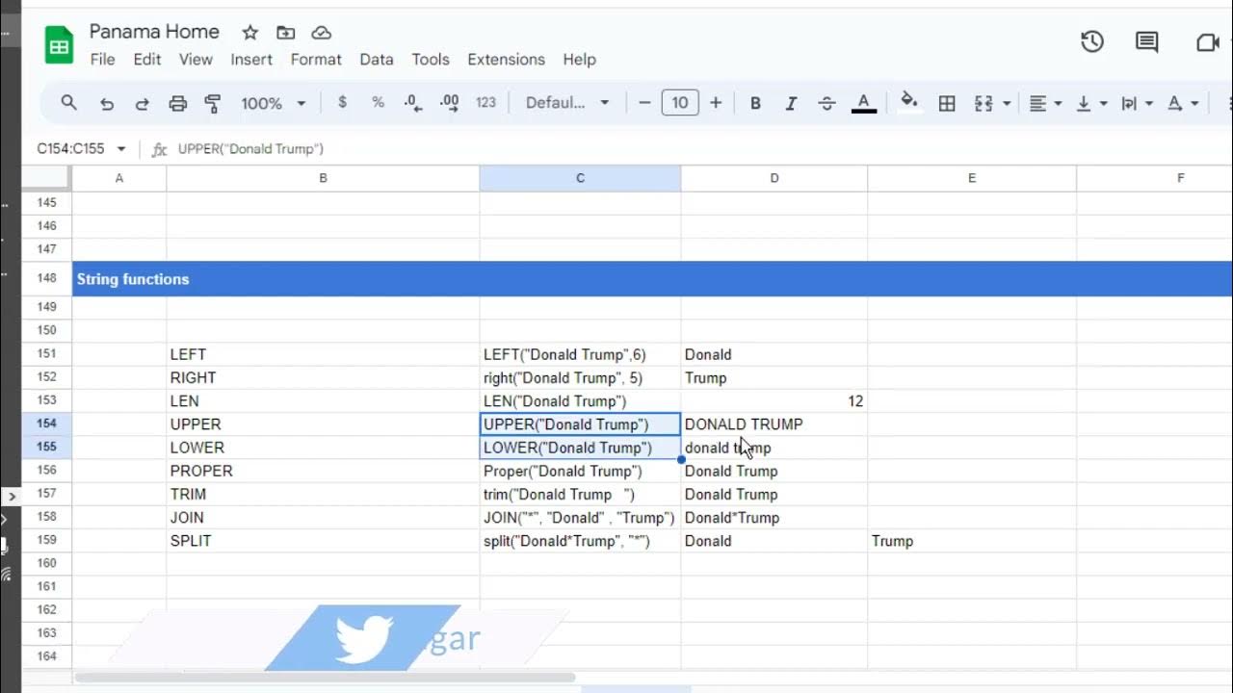Click the Panama Home document title
1233x693 pixels.
pyautogui.click(x=154, y=32)
